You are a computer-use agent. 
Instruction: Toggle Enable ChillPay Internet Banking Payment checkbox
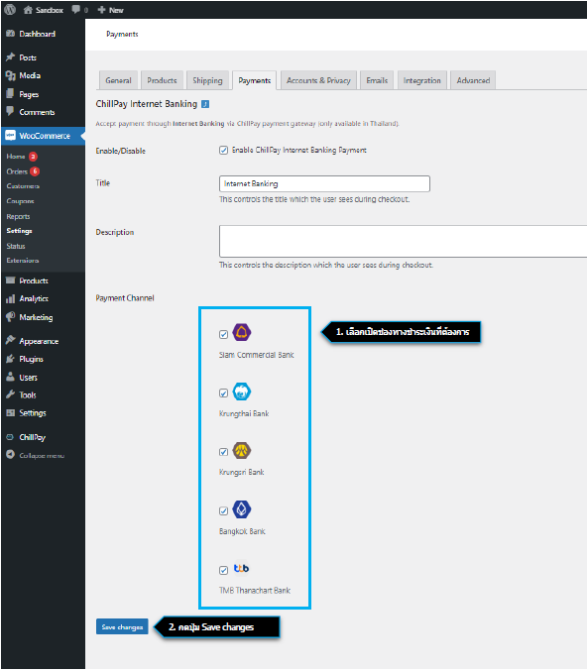point(223,150)
